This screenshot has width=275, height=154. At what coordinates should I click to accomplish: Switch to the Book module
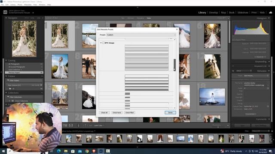coord(232,12)
